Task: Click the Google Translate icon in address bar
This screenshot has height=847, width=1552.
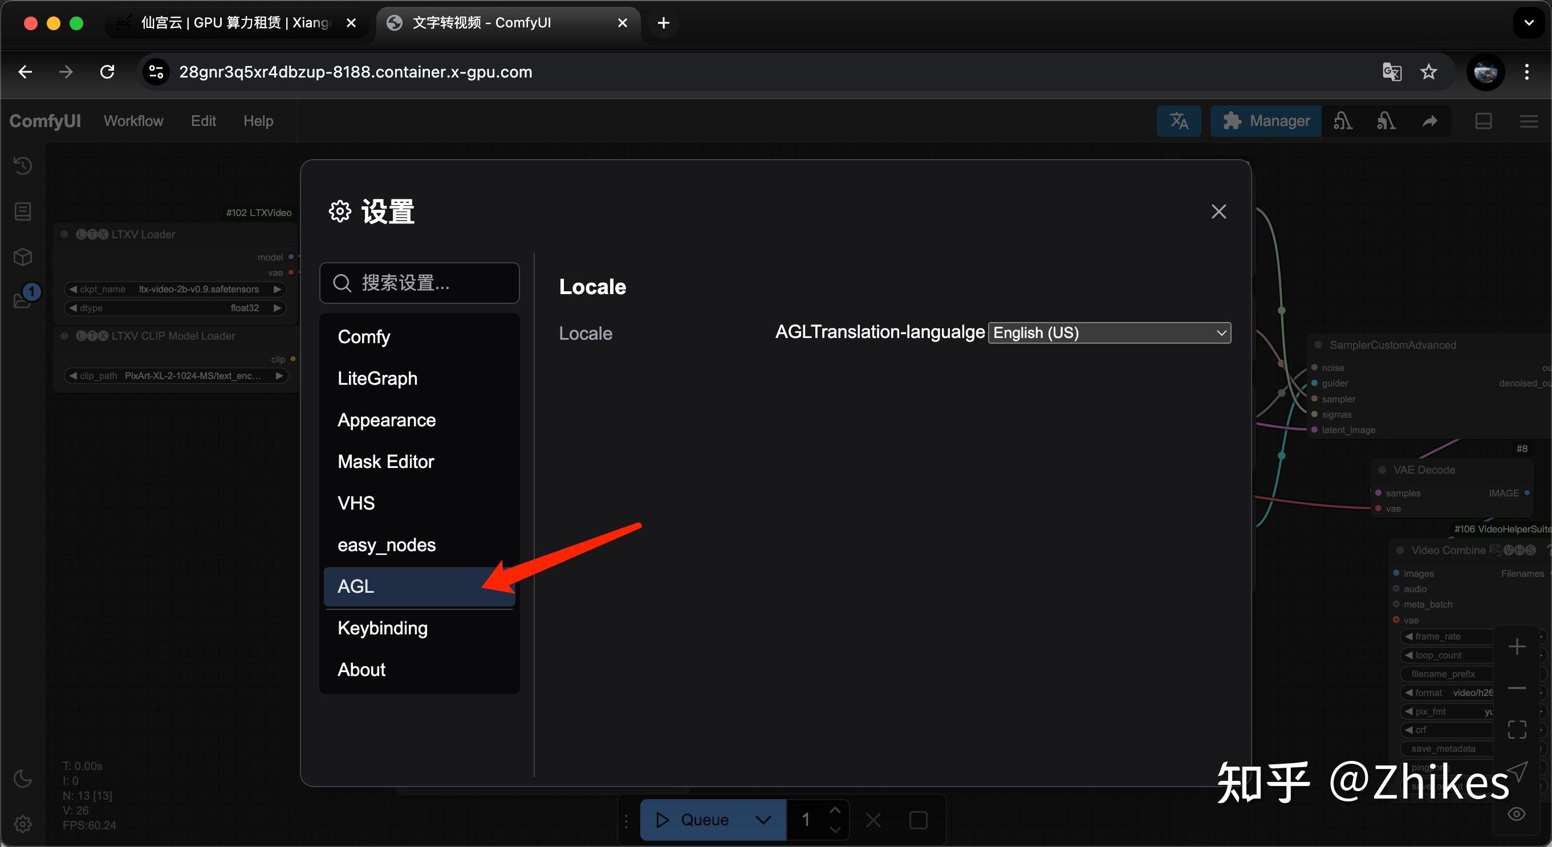Action: pyautogui.click(x=1392, y=72)
